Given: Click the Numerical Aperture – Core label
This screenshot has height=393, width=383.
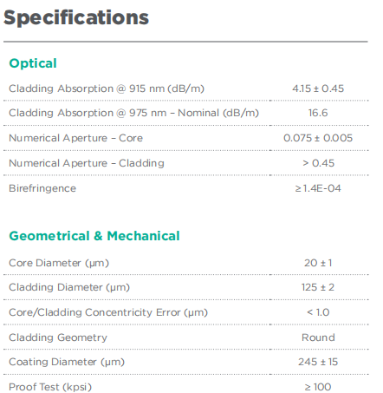Looking at the screenshot, I should point(76,138).
